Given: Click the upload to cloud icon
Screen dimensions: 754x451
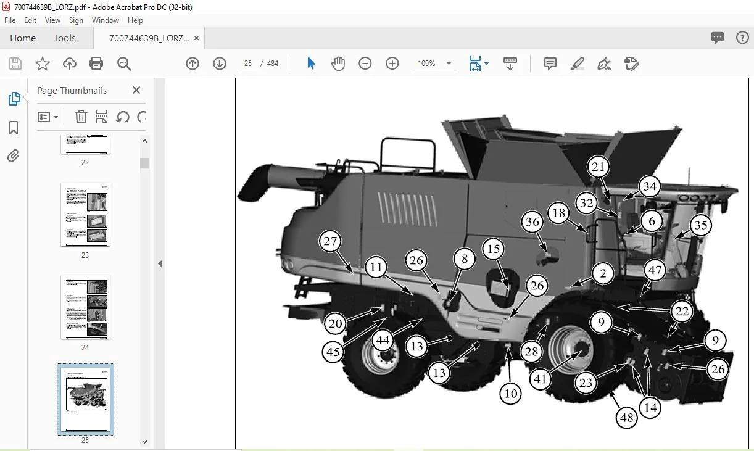Looking at the screenshot, I should 70,64.
